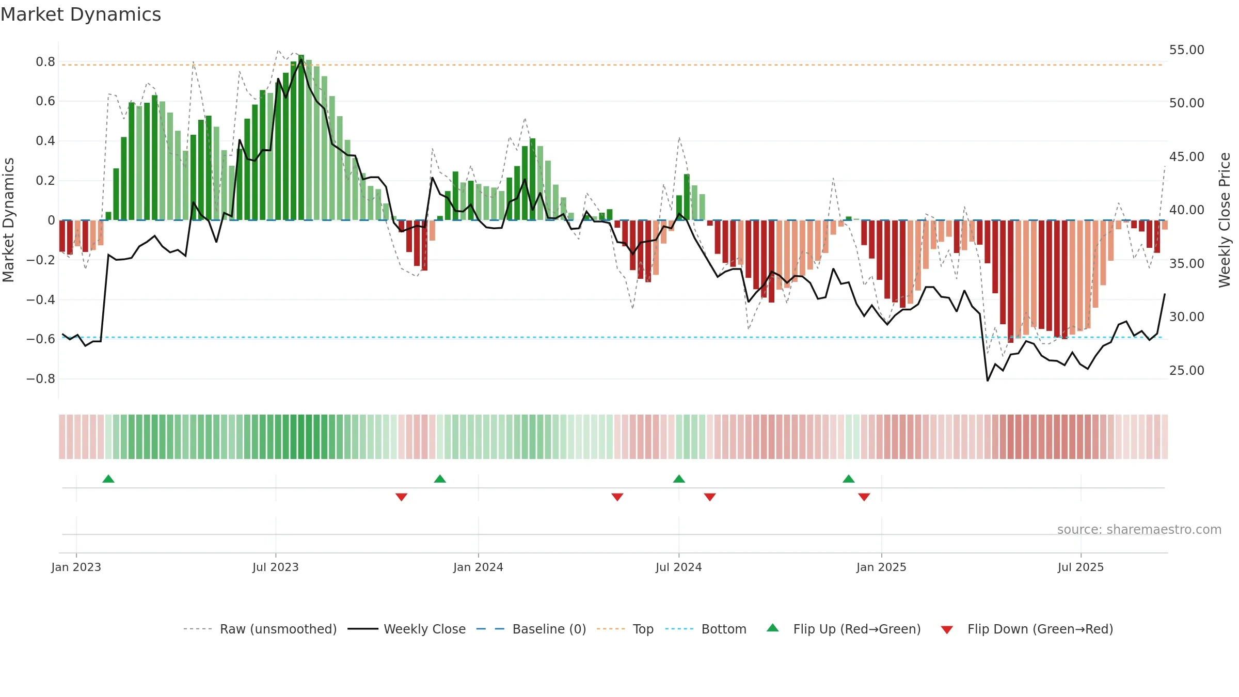1239x697 pixels.
Task: Click the Flip Down (Green→Red) legend label
Action: coord(1040,629)
